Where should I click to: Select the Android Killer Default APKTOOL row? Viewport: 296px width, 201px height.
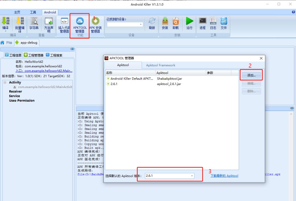tap(172, 79)
